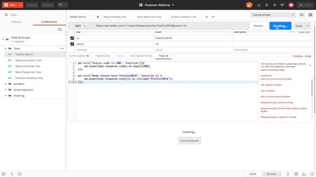316x177 pixels.
Task: Click the Params button
Action: tap(258, 26)
